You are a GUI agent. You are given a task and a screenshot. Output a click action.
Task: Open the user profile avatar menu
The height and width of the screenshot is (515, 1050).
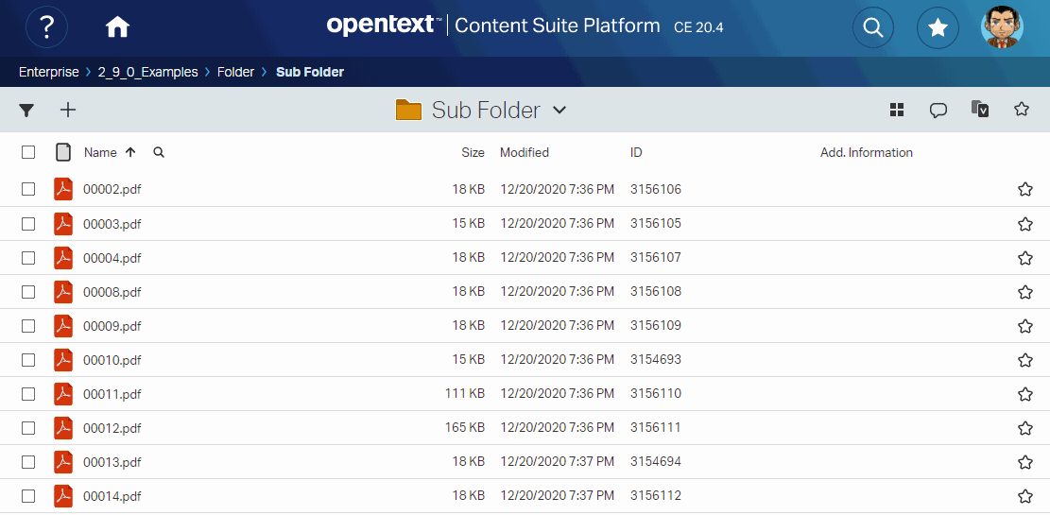pyautogui.click(x=1002, y=27)
